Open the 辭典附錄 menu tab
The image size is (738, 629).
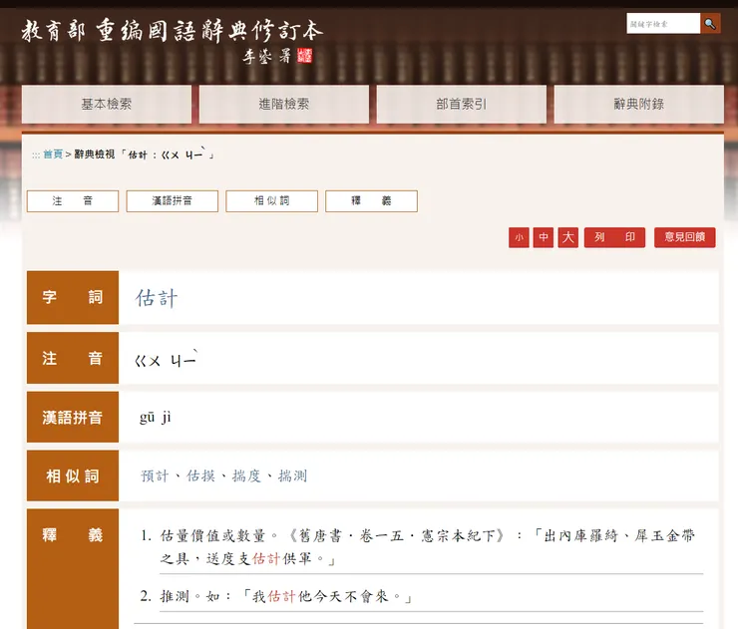(x=638, y=104)
